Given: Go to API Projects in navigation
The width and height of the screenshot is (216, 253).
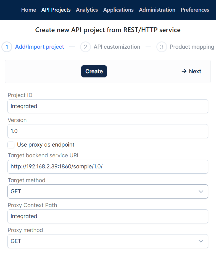Looking at the screenshot, I should tap(56, 10).
